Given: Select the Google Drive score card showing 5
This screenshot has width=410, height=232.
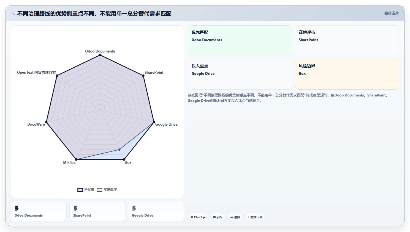Looking at the screenshot, I should pyautogui.click(x=156, y=211).
